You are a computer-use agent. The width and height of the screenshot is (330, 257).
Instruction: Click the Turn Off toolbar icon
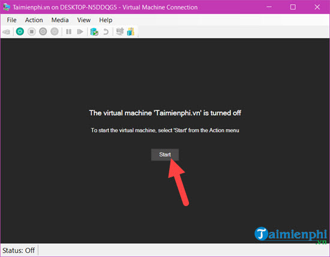tap(32, 32)
